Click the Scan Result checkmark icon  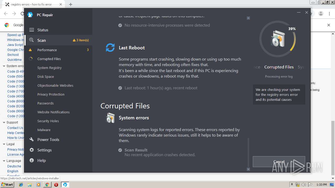coord(120,150)
